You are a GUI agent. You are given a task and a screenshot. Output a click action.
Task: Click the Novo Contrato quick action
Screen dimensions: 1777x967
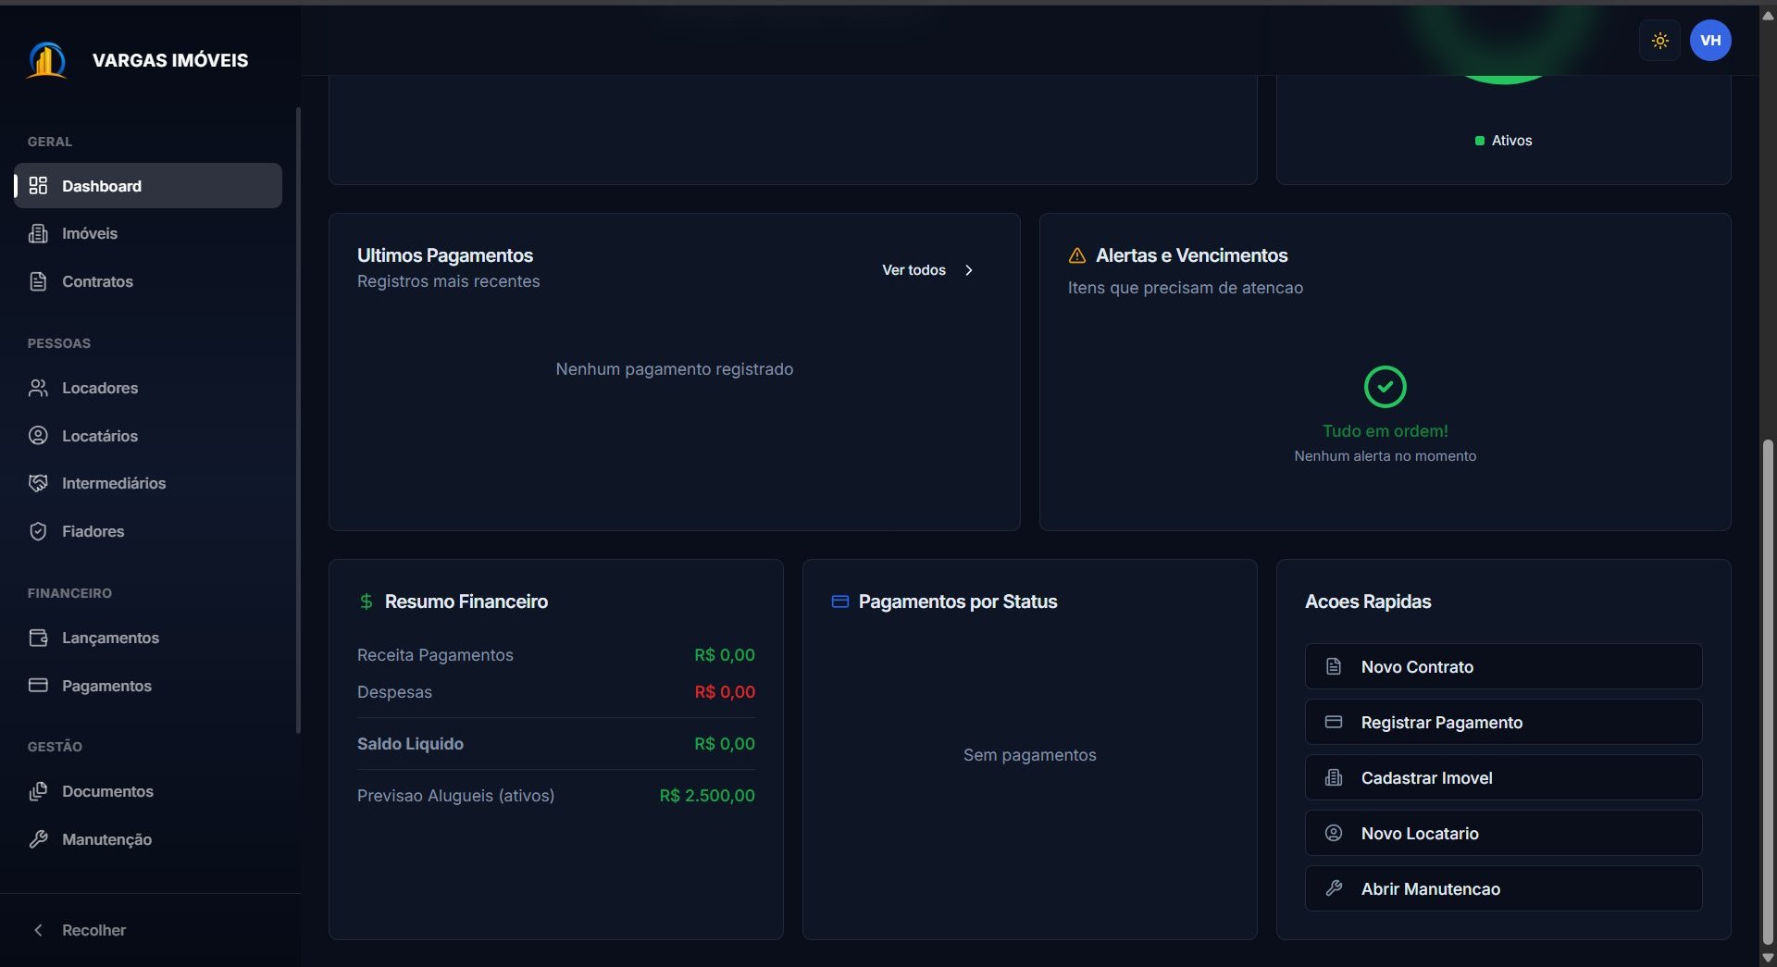tap(1503, 666)
